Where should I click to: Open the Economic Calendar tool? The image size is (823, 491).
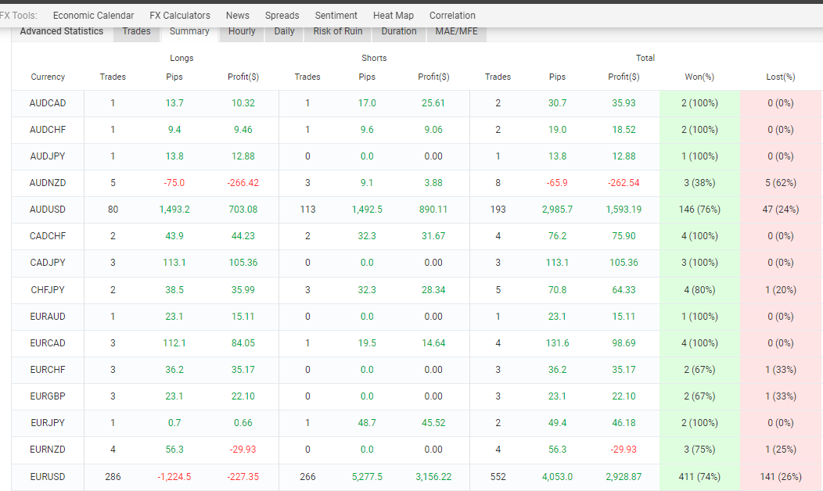point(93,15)
